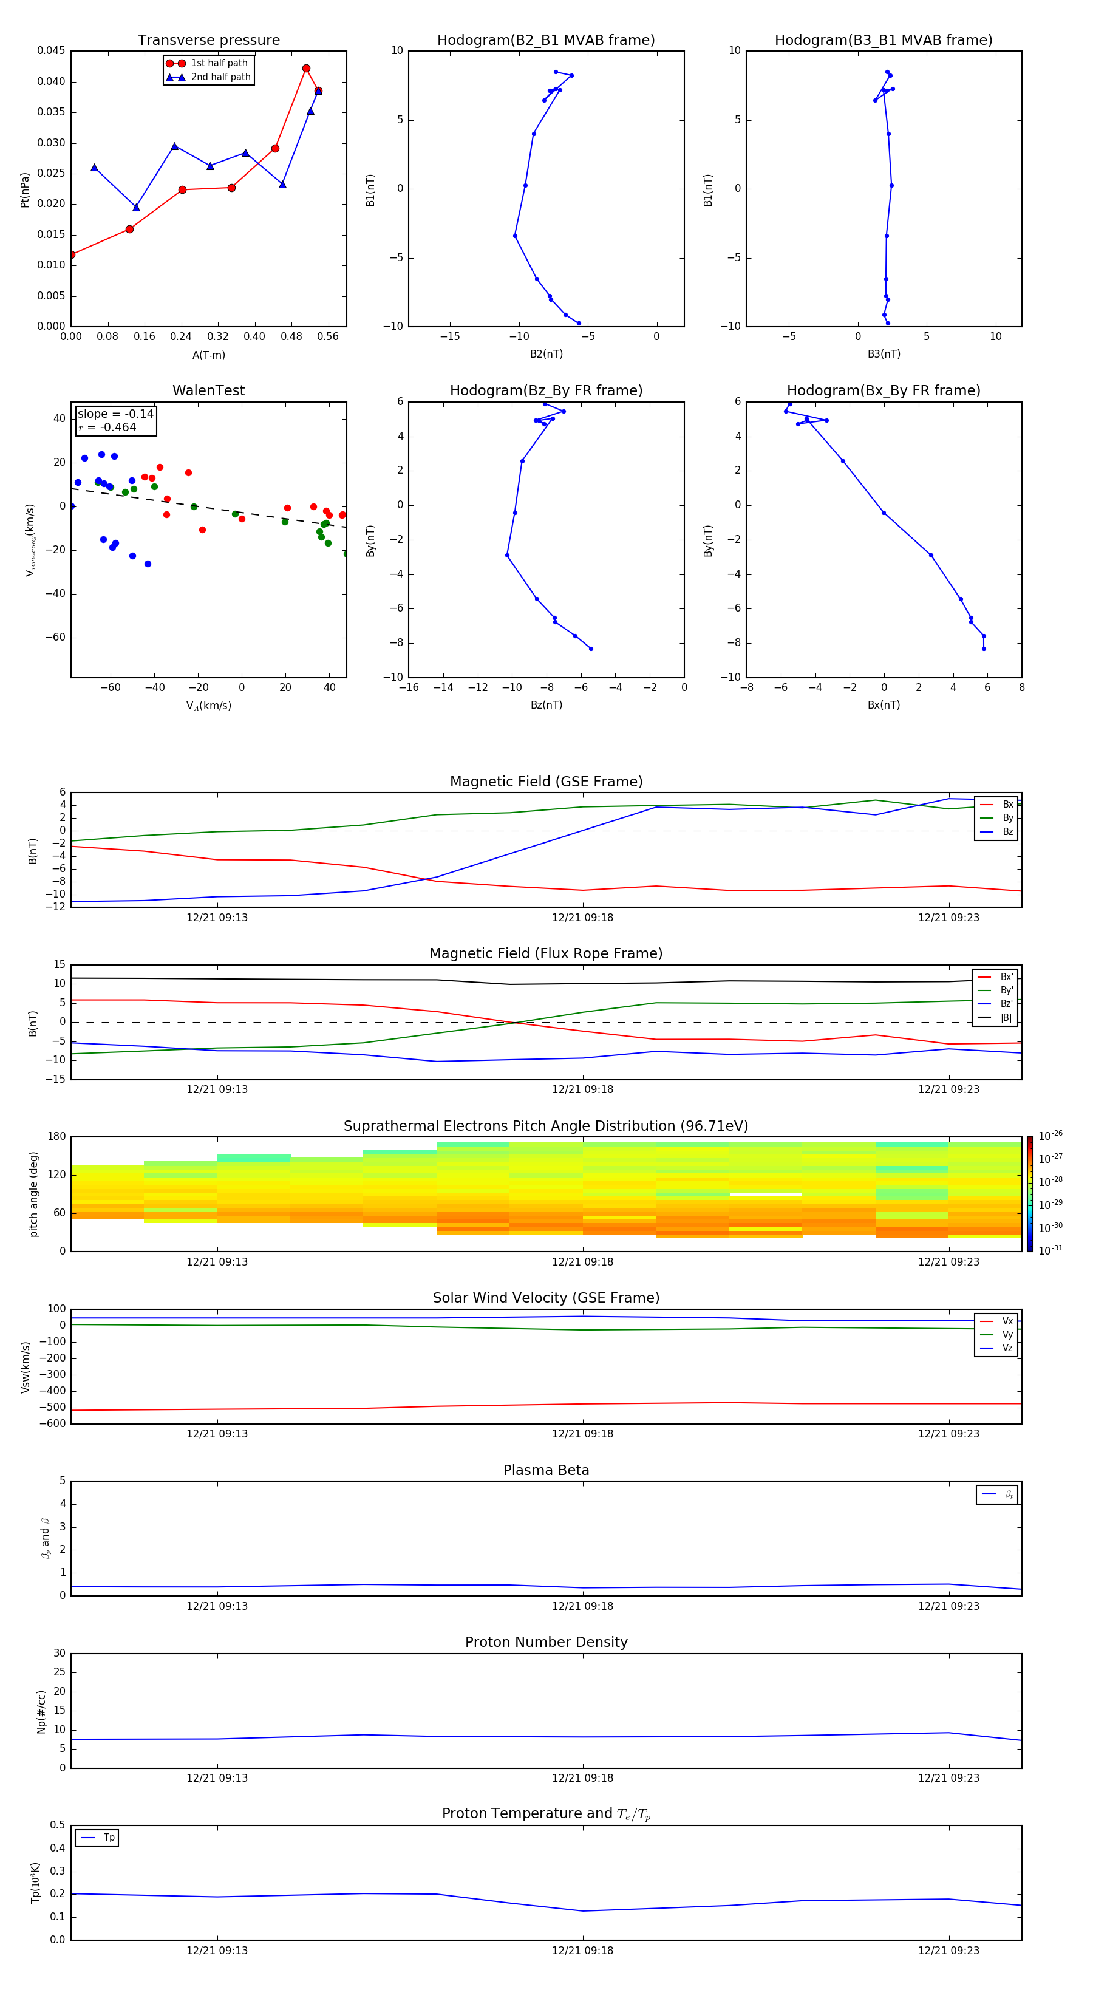Screen dimensions: 1093x2004
Task: Click the "Hodogram(Bx_By FR frame)" title
Action: click(884, 390)
